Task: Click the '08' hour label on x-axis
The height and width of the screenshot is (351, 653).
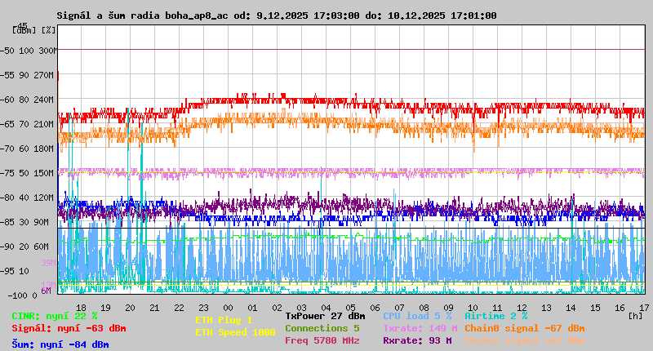Action: coord(424,308)
